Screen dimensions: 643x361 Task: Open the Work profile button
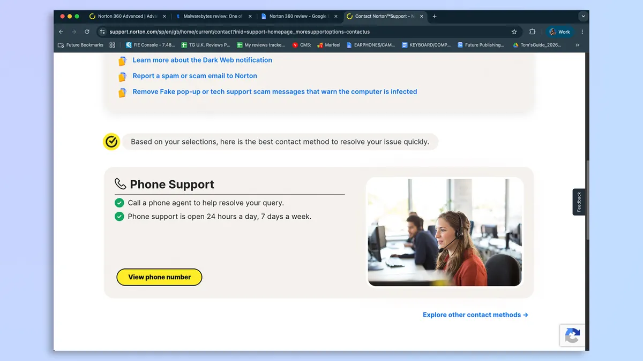[559, 32]
